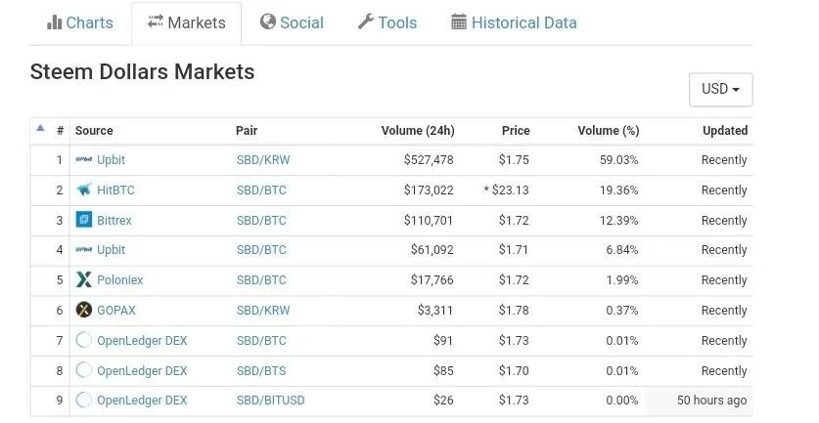This screenshot has width=819, height=423.
Task: Click the globe icon beside Social
Action: click(267, 21)
